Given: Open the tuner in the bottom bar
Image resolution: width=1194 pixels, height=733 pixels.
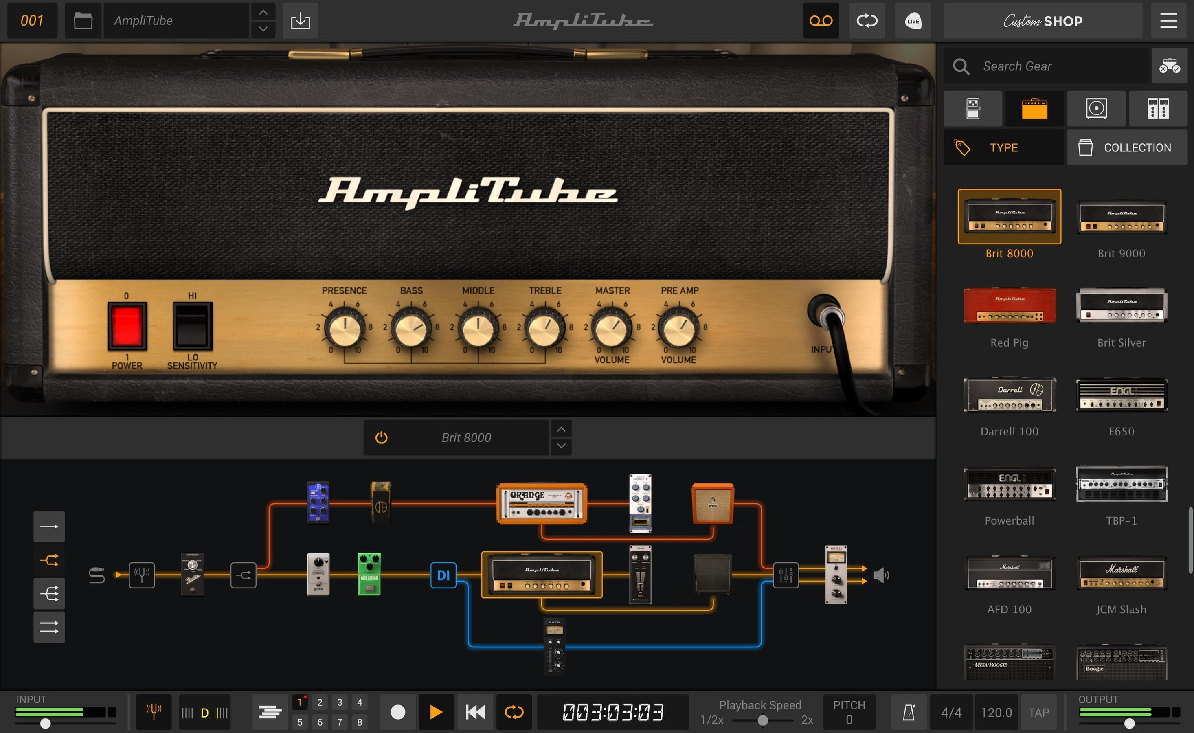Looking at the screenshot, I should coord(153,712).
